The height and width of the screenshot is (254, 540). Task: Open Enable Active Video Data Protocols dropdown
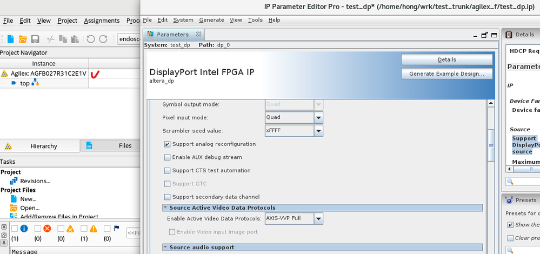click(318, 219)
